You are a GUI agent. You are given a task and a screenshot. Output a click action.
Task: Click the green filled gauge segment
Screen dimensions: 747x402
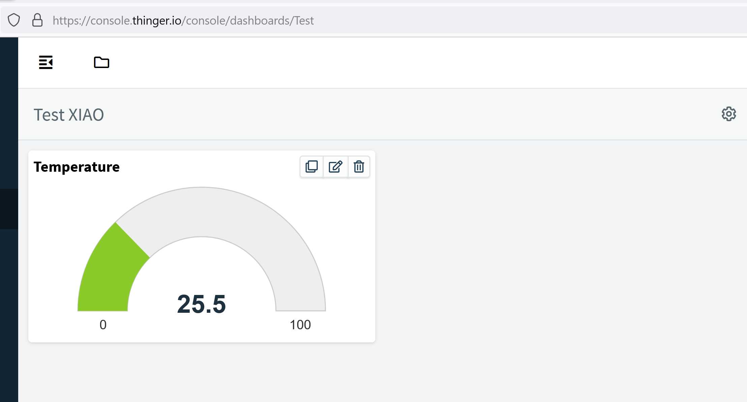[110, 273]
